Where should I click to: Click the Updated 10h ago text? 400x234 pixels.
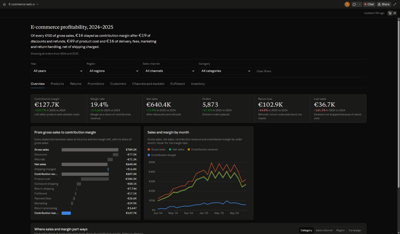(x=374, y=13)
